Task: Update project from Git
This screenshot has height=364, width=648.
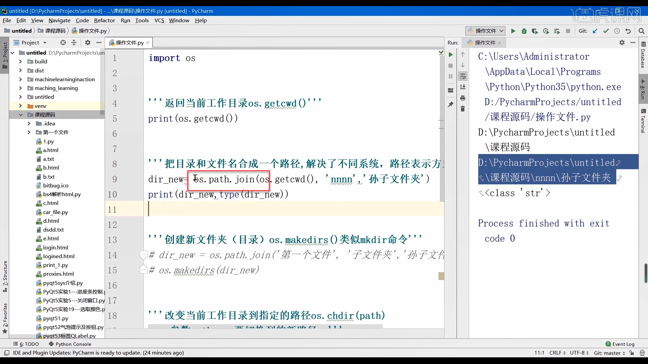Action: [595, 31]
